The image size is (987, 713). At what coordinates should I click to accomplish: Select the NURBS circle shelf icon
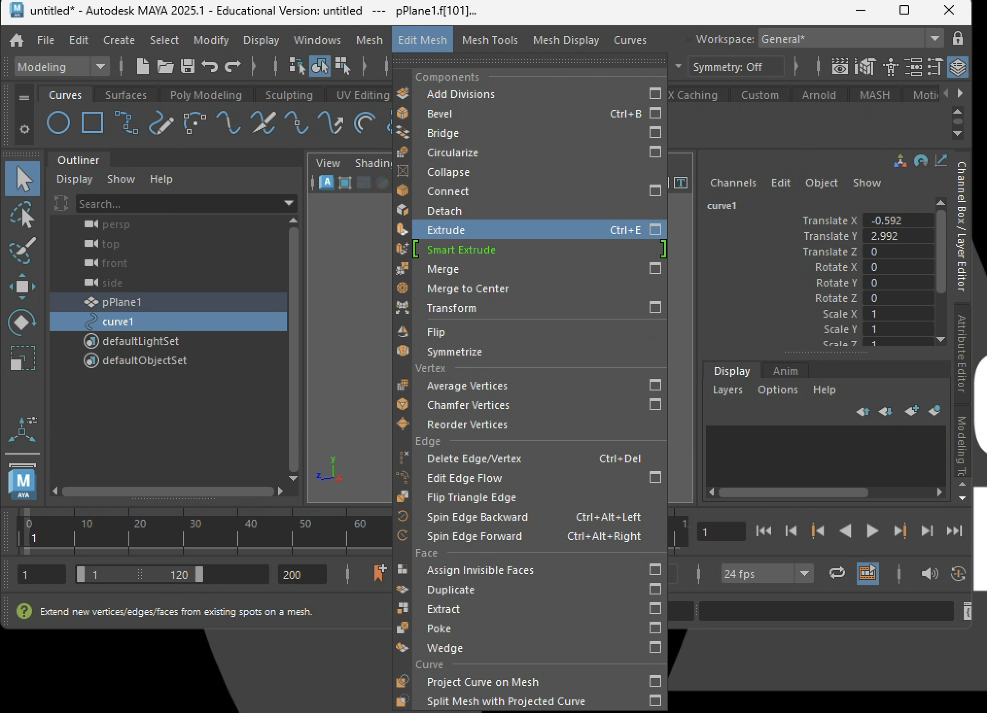[58, 122]
